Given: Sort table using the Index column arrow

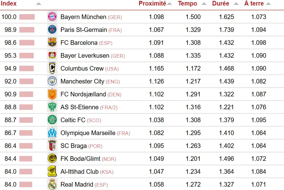Looking at the screenshot, I should point(38,4).
